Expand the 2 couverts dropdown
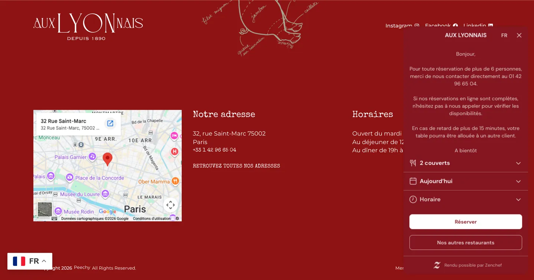This screenshot has height=280, width=534. tap(466, 163)
